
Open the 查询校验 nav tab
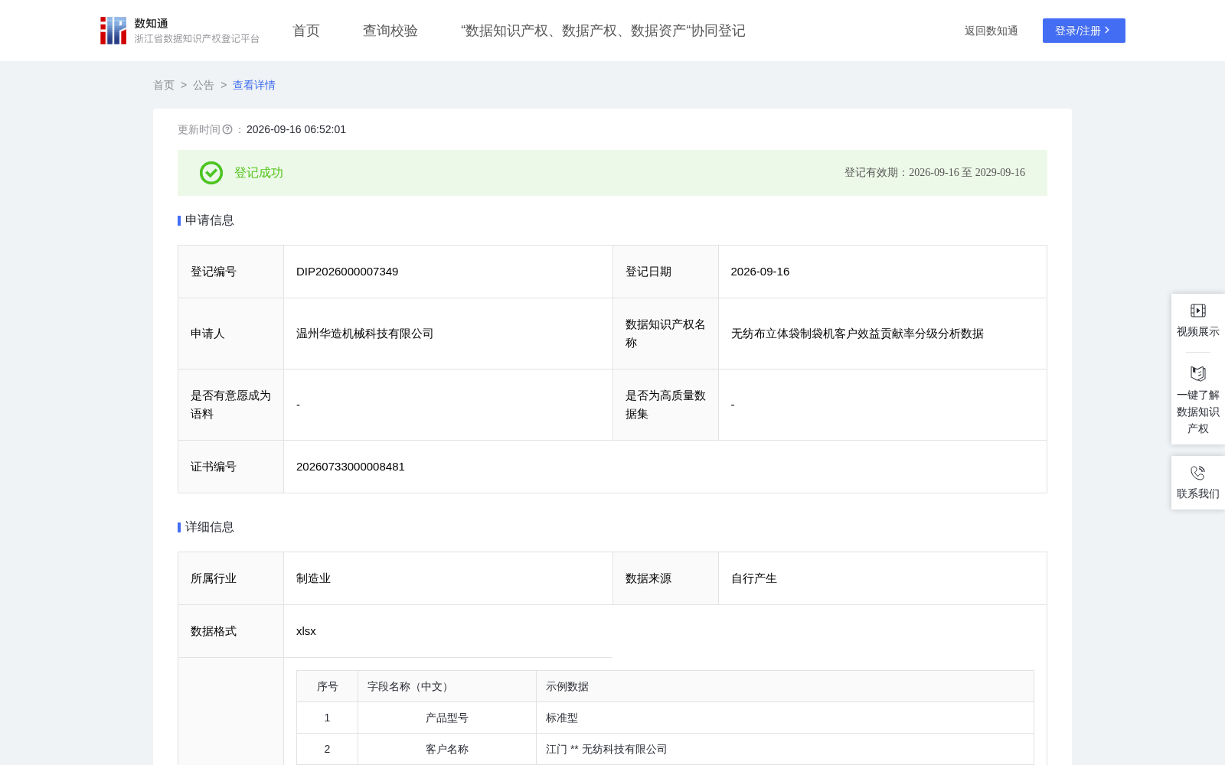(390, 31)
